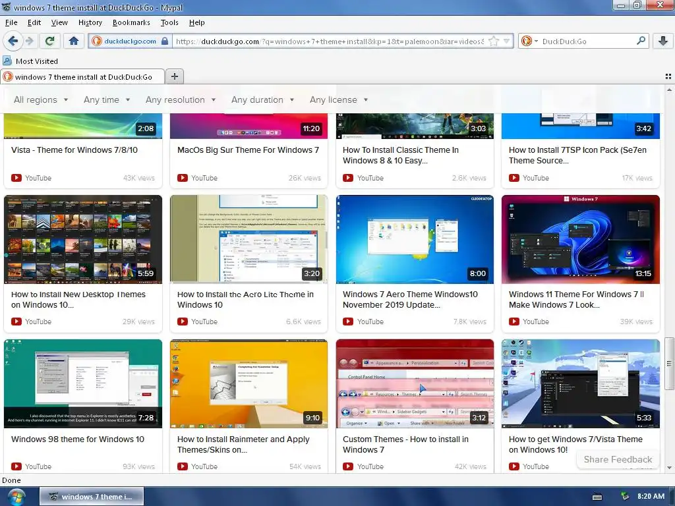Click the 8:20 AM taskbar clock
Image resolution: width=675 pixels, height=506 pixels.
651,496
